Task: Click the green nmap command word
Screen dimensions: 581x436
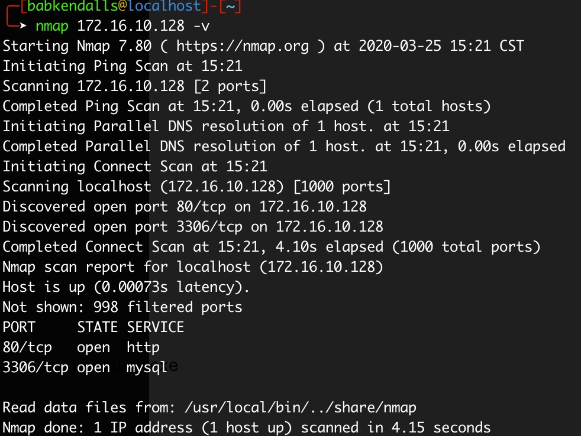Action: 51,27
